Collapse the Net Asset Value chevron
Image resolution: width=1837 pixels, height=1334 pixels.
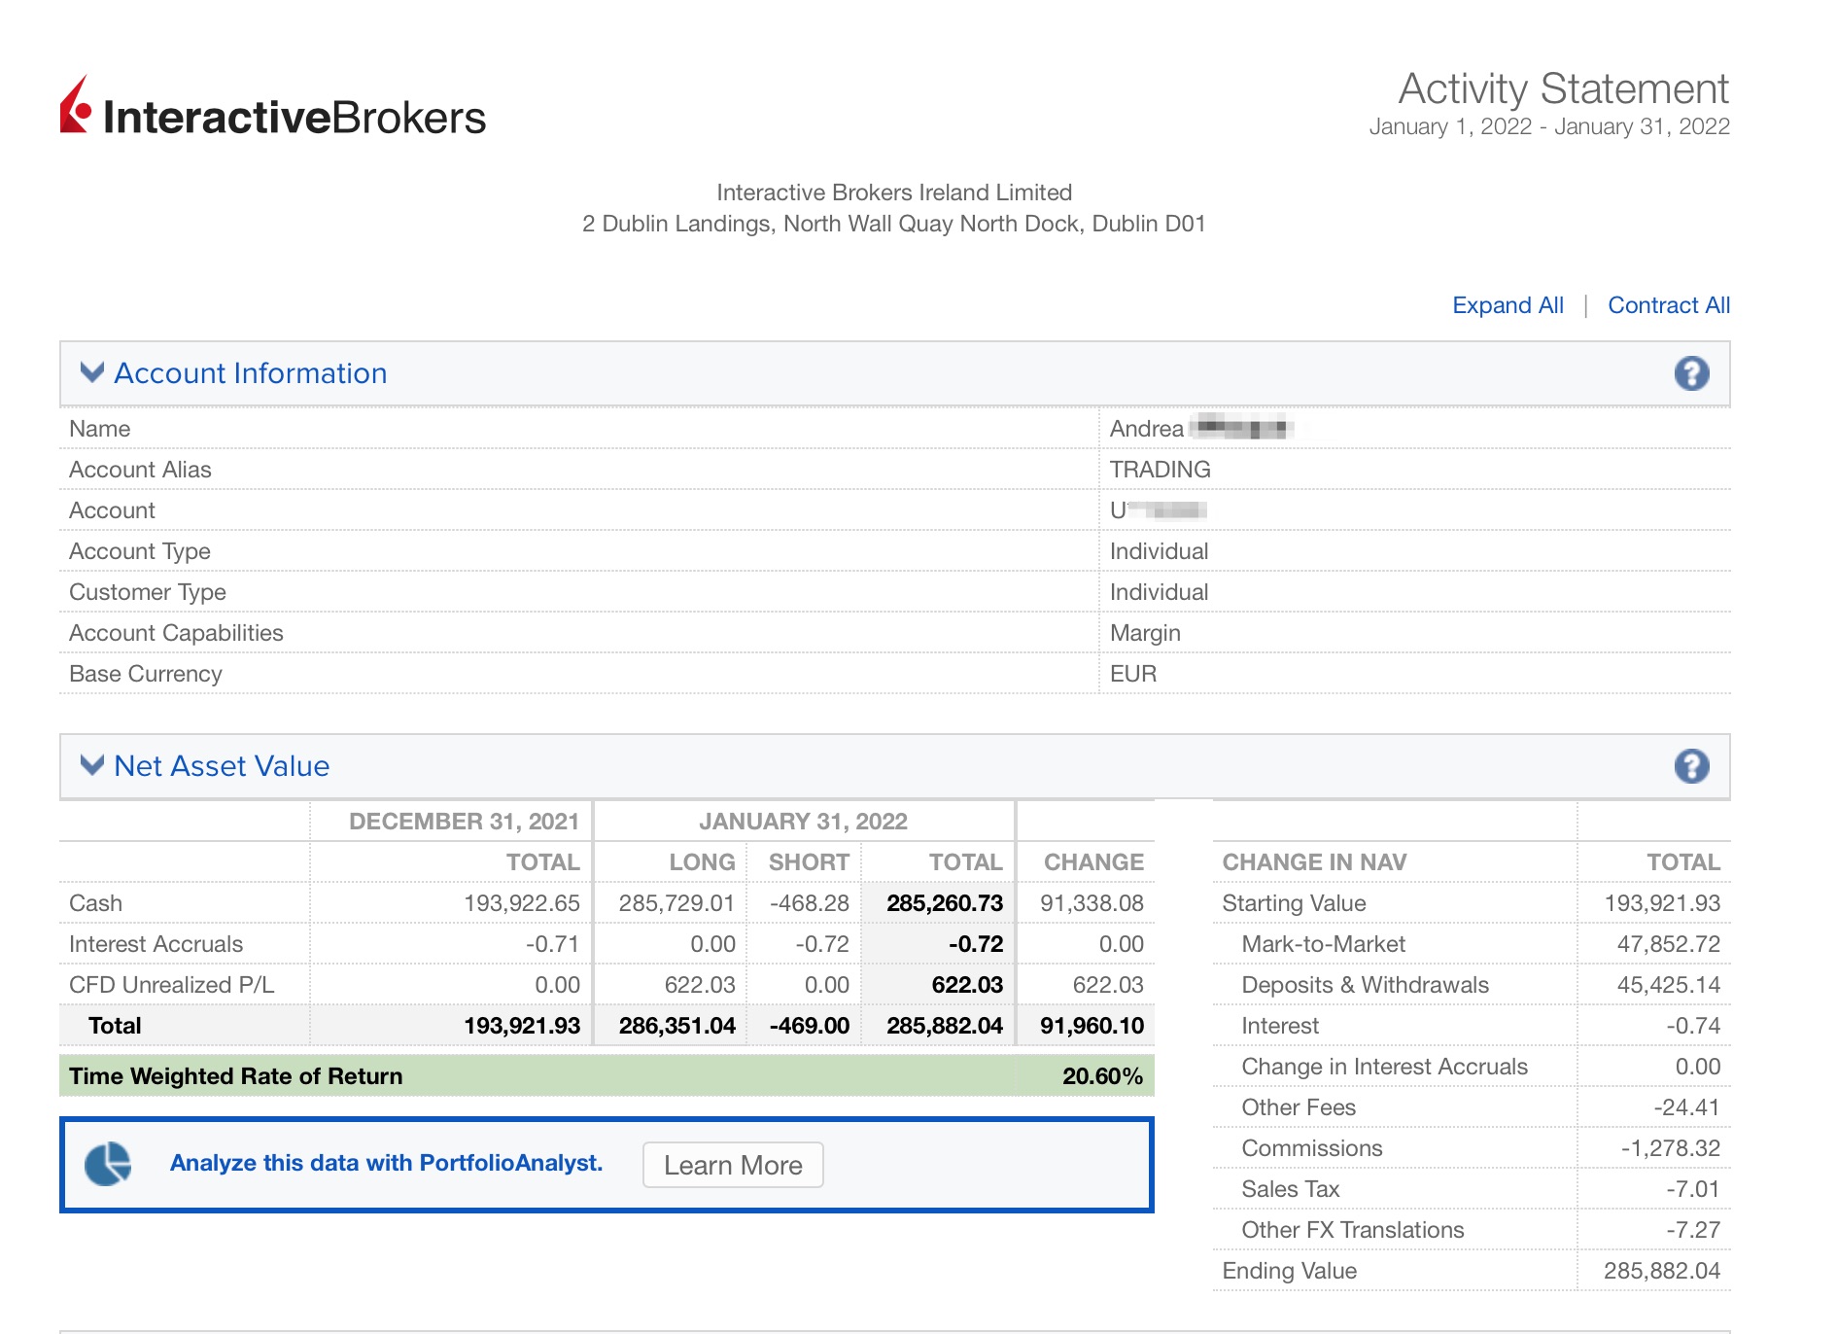tap(92, 765)
